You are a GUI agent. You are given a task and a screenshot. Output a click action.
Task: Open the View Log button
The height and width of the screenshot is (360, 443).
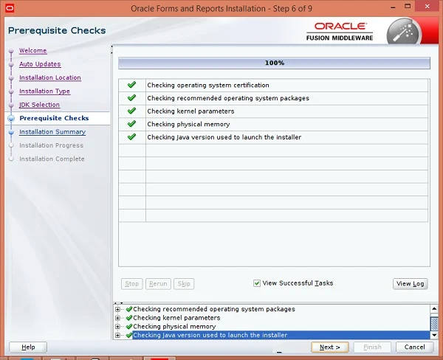pyautogui.click(x=411, y=283)
